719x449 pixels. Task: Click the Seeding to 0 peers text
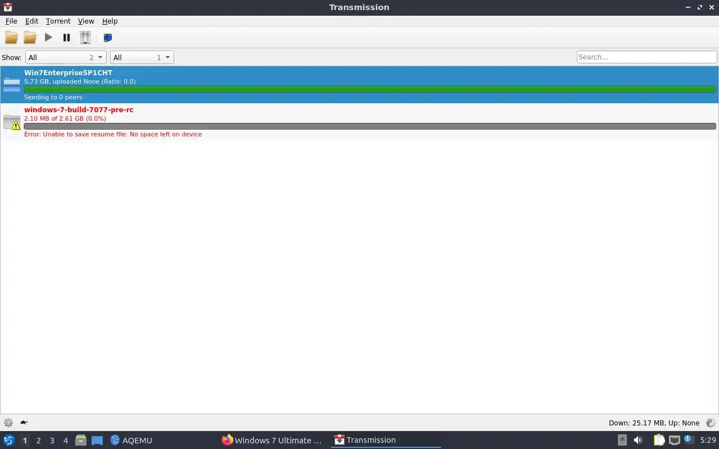pos(53,97)
